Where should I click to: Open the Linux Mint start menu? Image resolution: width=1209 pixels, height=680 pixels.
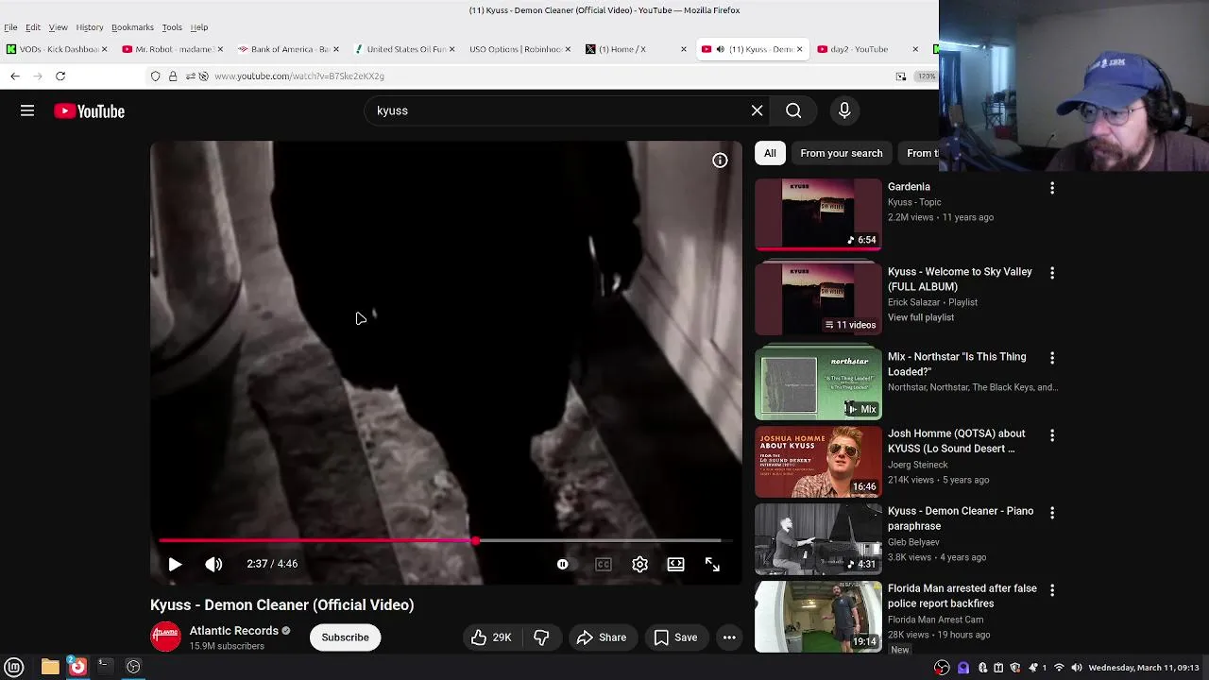pos(14,667)
